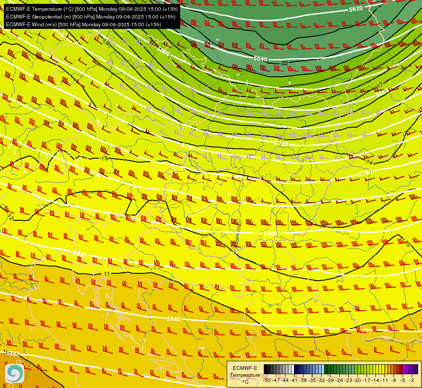422x388 pixels.
Task: Click the 5640 geopotential contour label
Action: (x=260, y=59)
